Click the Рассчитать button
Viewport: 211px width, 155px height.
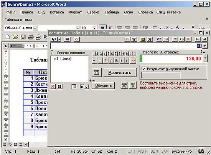click(120, 72)
